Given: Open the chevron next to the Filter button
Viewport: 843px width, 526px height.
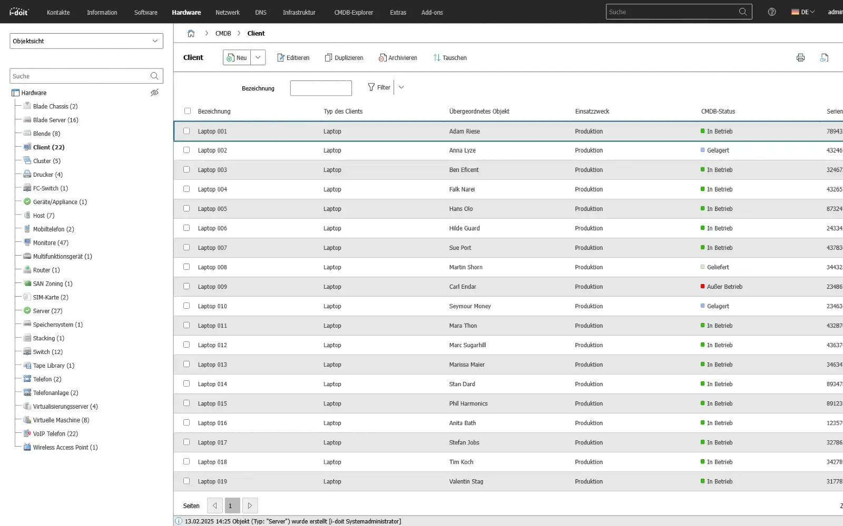Looking at the screenshot, I should click(x=401, y=87).
